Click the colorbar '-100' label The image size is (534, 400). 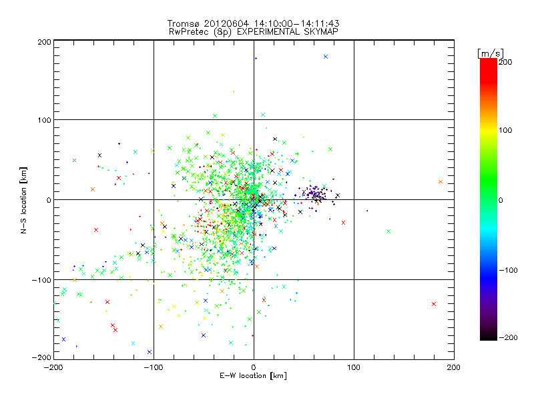click(x=508, y=270)
